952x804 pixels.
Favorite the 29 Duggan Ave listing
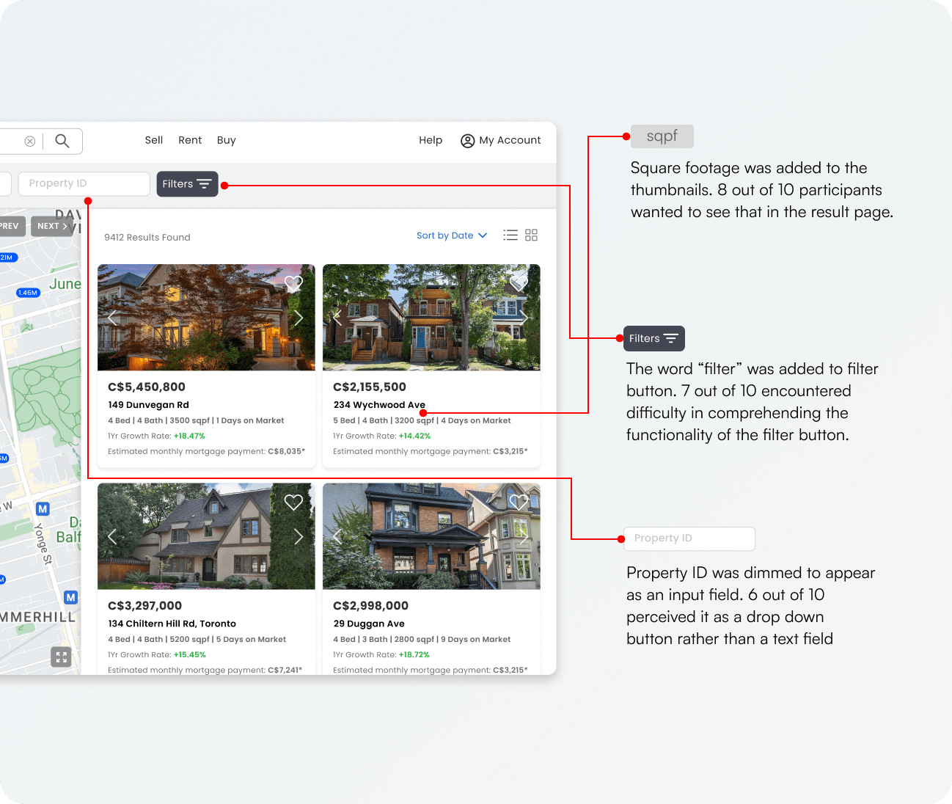coord(519,503)
